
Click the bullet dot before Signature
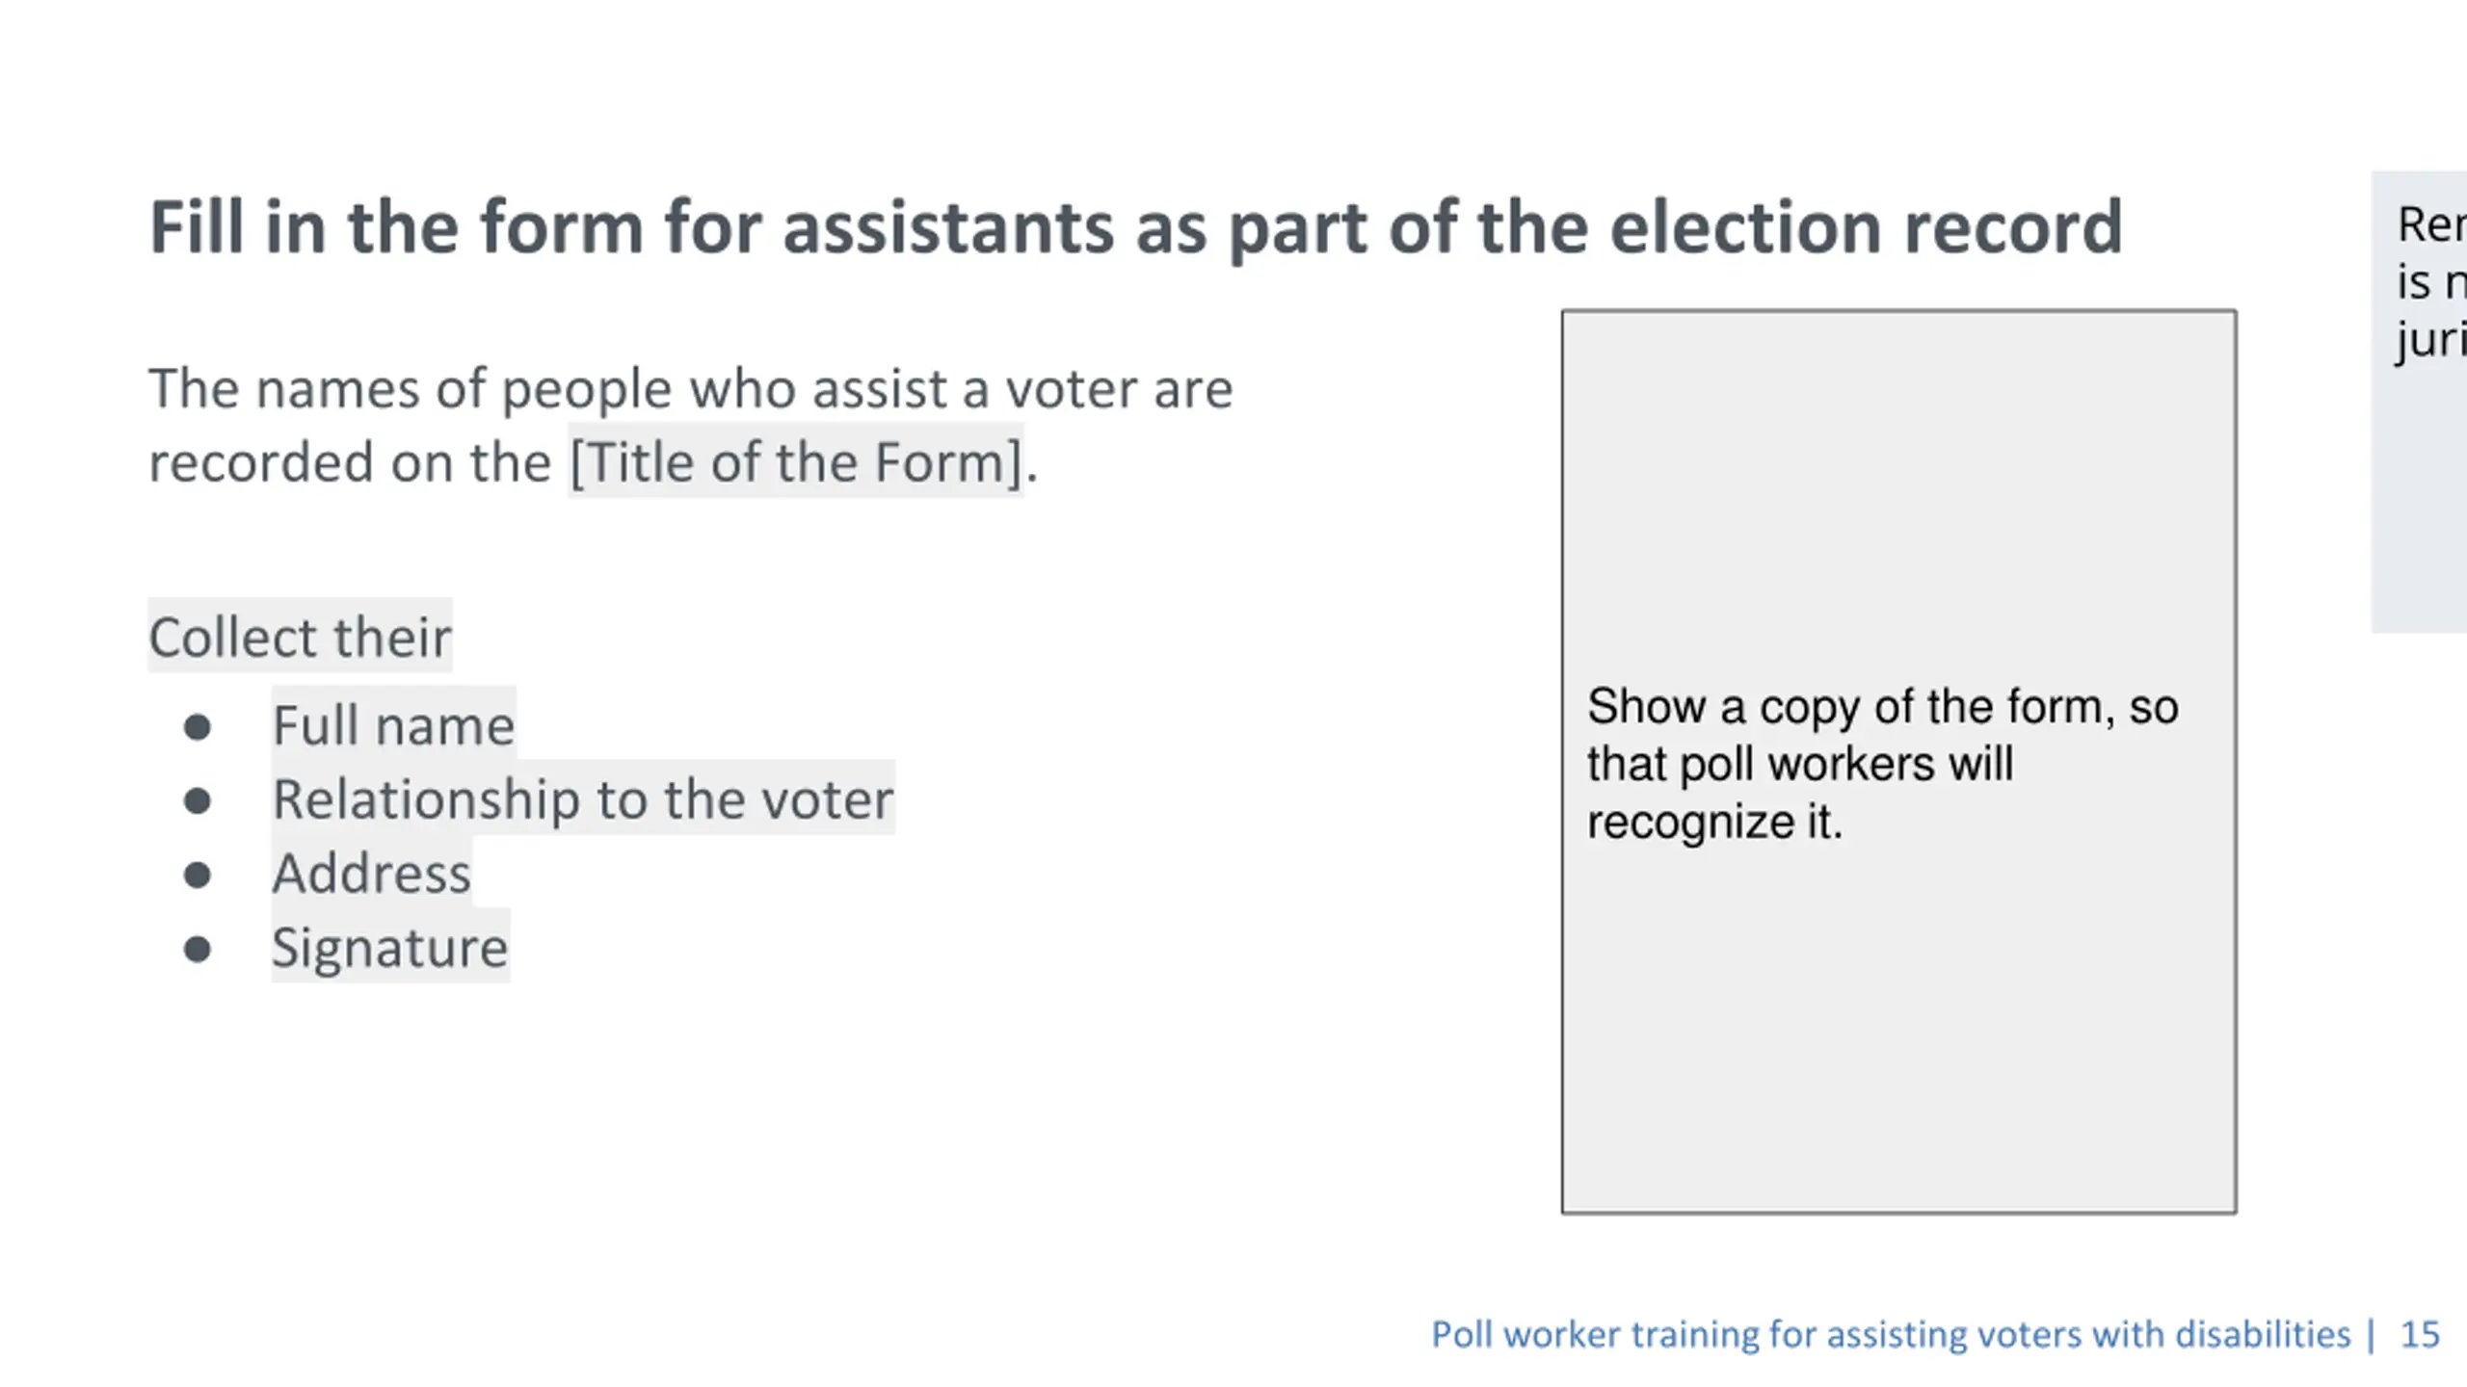click(198, 950)
